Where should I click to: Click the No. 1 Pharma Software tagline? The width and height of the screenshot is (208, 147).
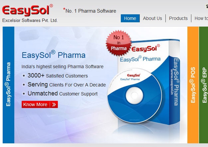pos(90,11)
